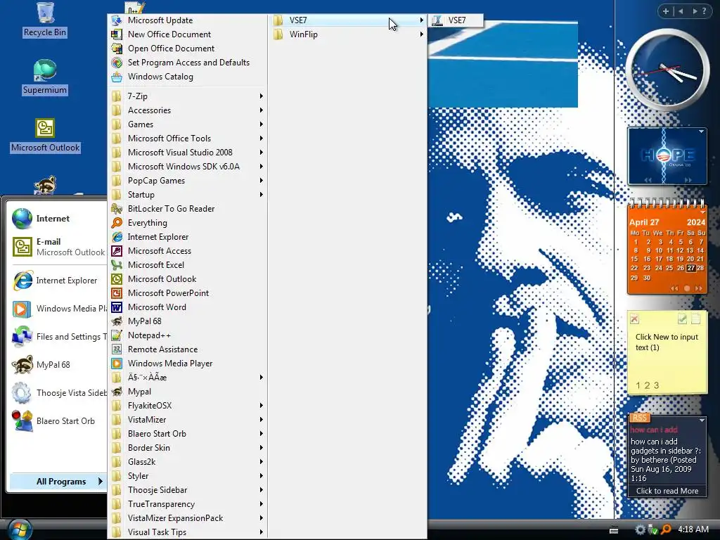Open the Microsoft Outlook desktop shortcut
This screenshot has width=720, height=540.
tap(45, 135)
